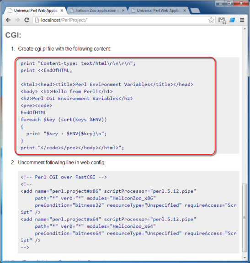Image resolution: width=250 pixels, height=263 pixels.
Task: Maximize the browser window
Action: pyautogui.click(x=229, y=3)
